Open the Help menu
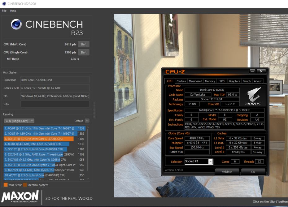288x207 pixels. pyautogui.click(x=13, y=11)
